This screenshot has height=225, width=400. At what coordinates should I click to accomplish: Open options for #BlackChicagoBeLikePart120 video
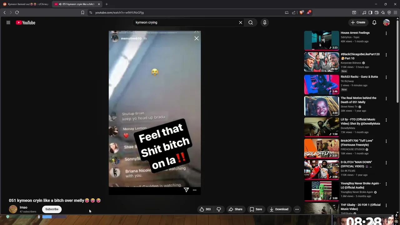pos(386,55)
